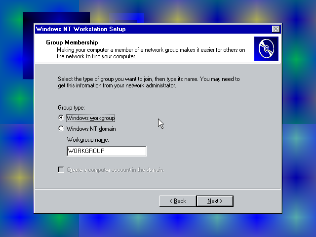The height and width of the screenshot is (237, 316).
Task: Click the 'Making your computer a member' description
Action: point(151,53)
